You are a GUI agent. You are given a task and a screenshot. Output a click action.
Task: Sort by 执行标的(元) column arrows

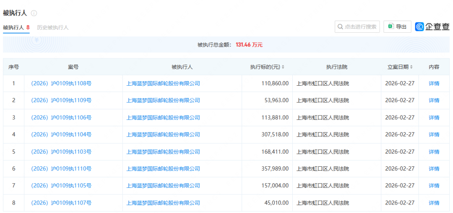283,67
